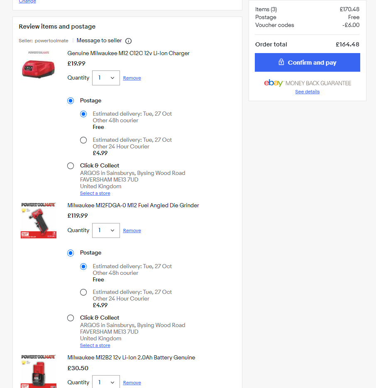Click the info icon beside Message to seller

pyautogui.click(x=129, y=41)
